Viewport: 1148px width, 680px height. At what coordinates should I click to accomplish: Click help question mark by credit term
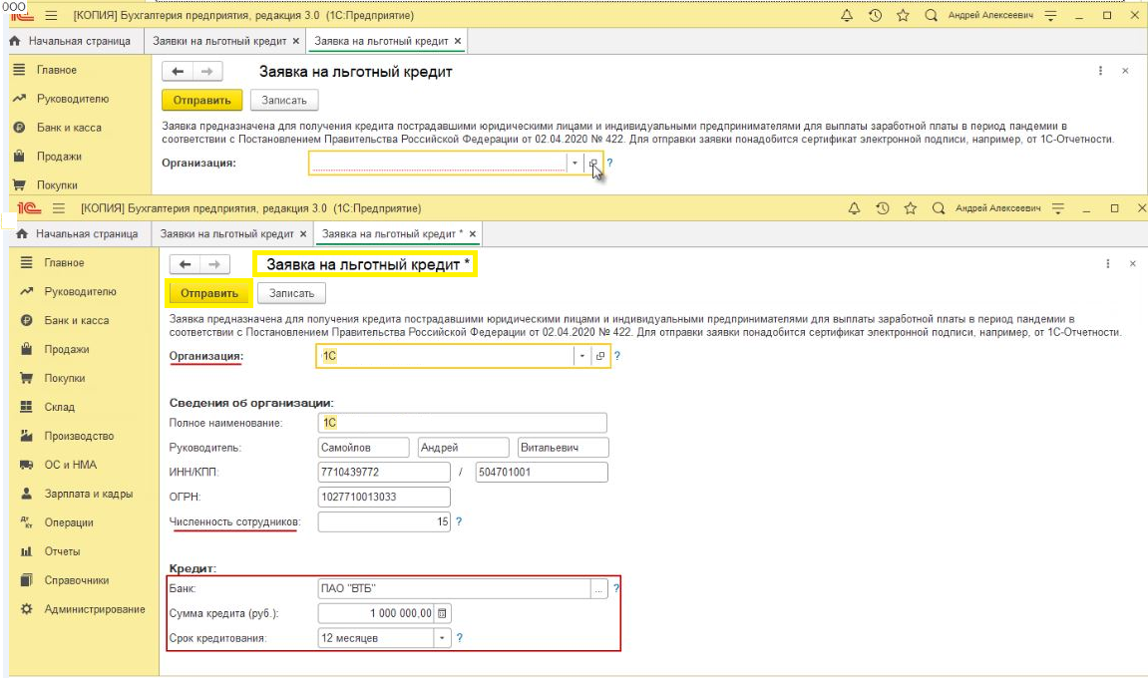(x=459, y=638)
